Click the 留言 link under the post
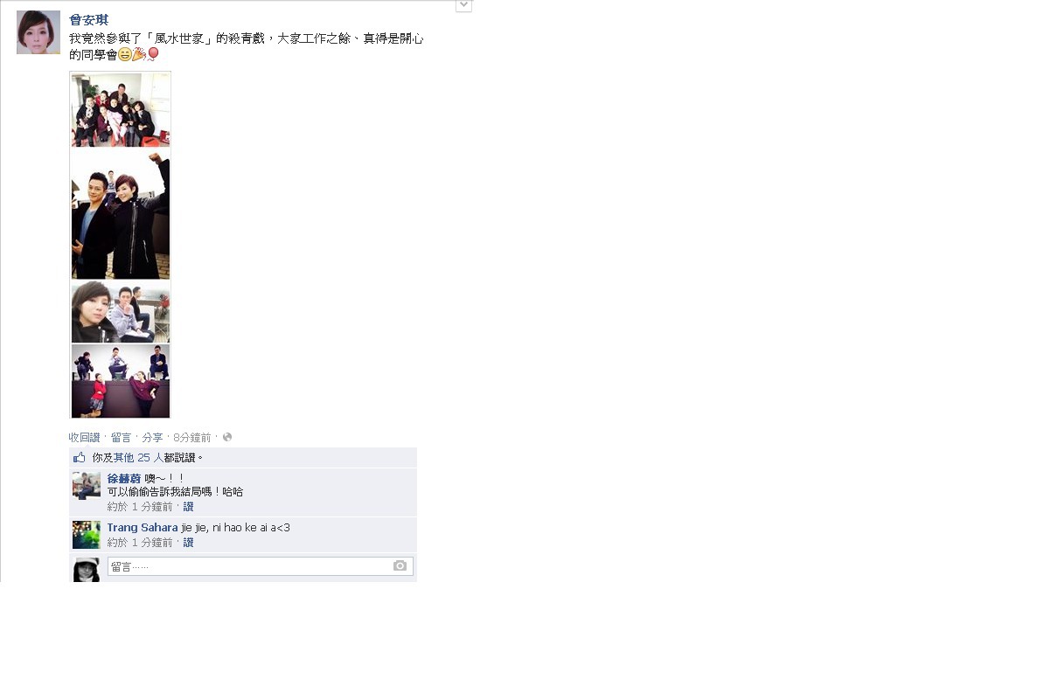Viewport: 1058px width, 700px height. (121, 437)
